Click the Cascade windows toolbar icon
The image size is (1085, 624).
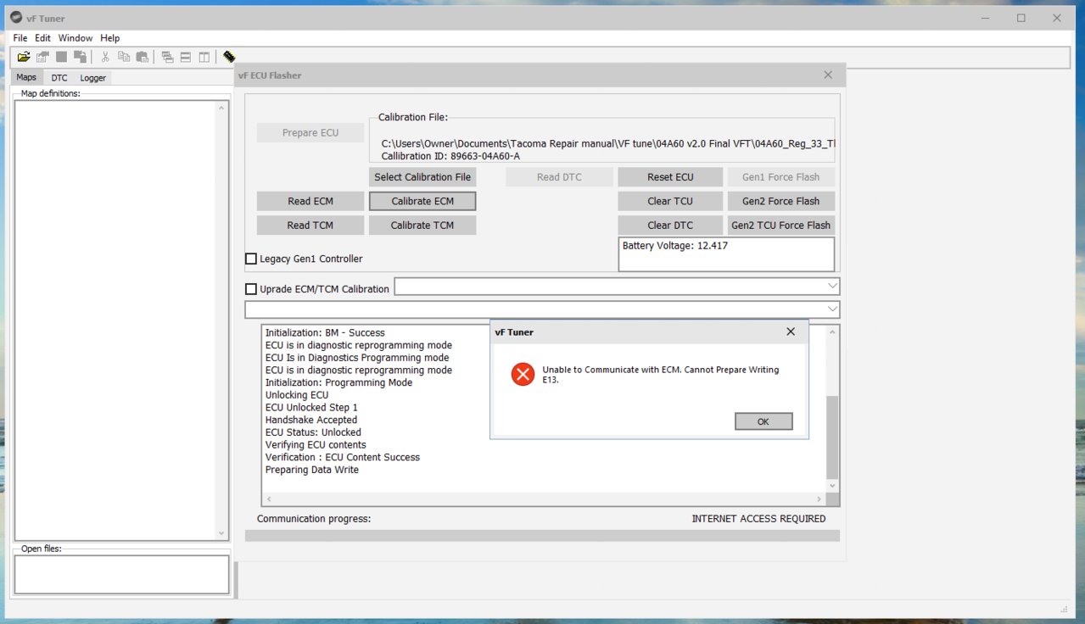coord(167,57)
